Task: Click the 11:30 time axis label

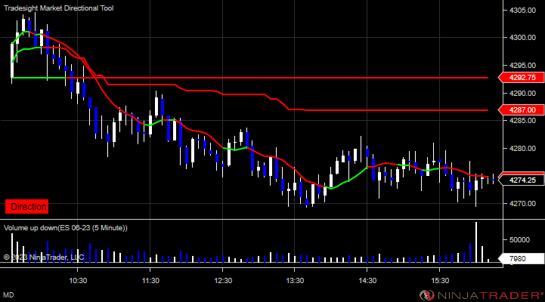Action: [150, 280]
